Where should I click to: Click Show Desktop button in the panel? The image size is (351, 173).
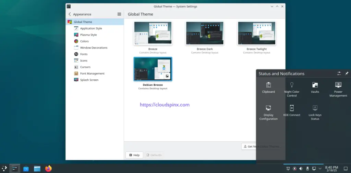(346, 169)
